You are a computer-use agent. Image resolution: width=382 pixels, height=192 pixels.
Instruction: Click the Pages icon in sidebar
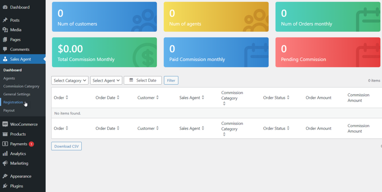point(5,40)
